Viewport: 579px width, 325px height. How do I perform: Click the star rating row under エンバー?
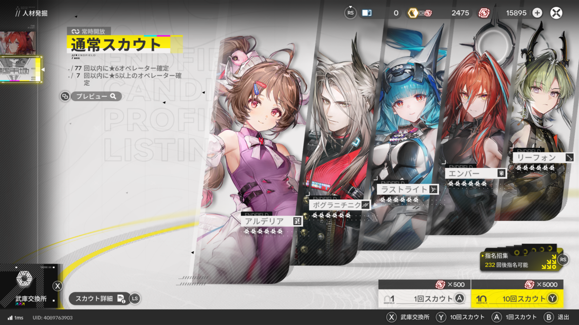click(x=467, y=183)
